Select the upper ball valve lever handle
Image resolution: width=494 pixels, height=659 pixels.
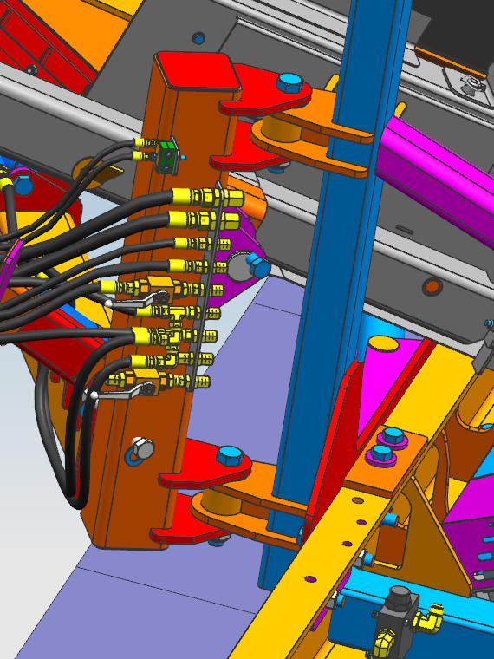[134, 300]
